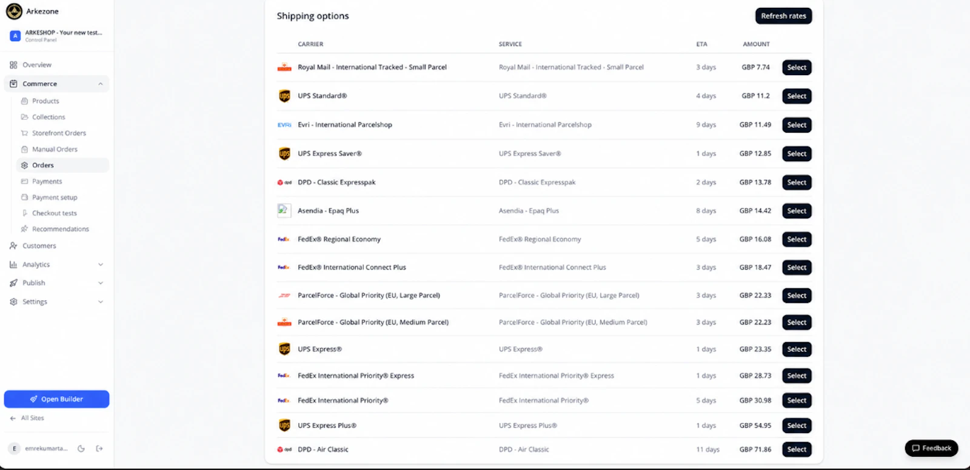Click the Arkezone logo icon

(x=14, y=12)
